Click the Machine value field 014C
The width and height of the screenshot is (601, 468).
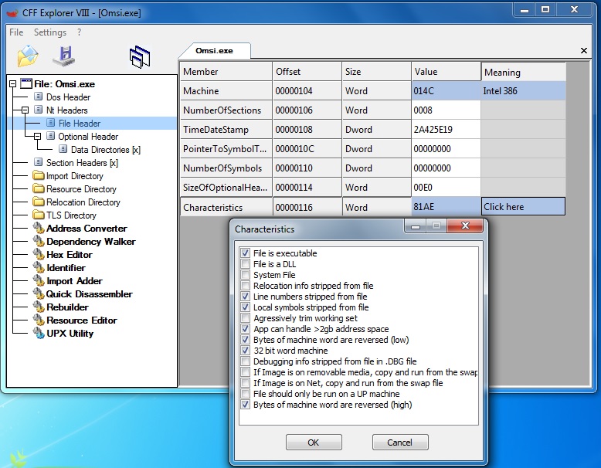coord(446,91)
